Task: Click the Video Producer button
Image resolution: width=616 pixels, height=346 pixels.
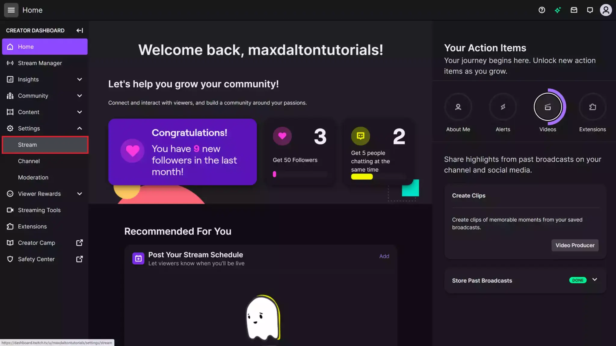Action: point(575,245)
